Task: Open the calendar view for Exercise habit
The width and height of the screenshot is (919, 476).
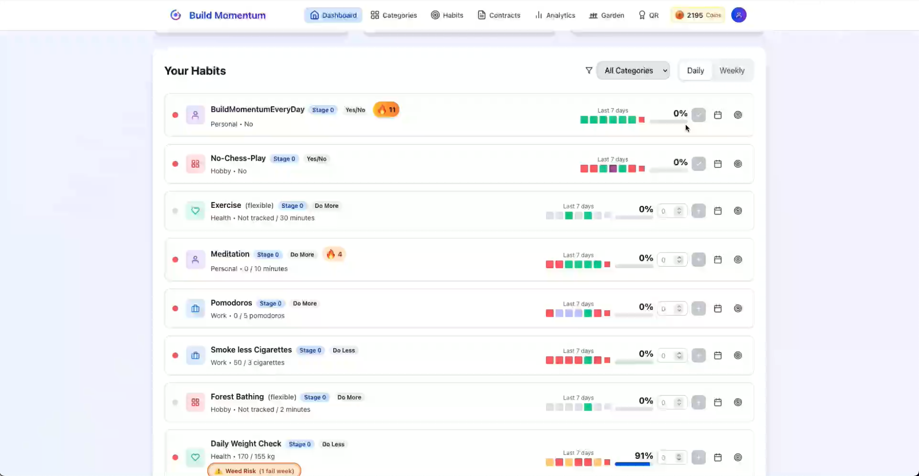Action: click(718, 211)
